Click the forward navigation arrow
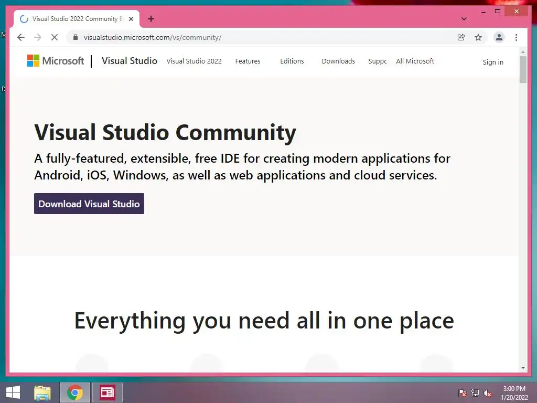 click(38, 37)
